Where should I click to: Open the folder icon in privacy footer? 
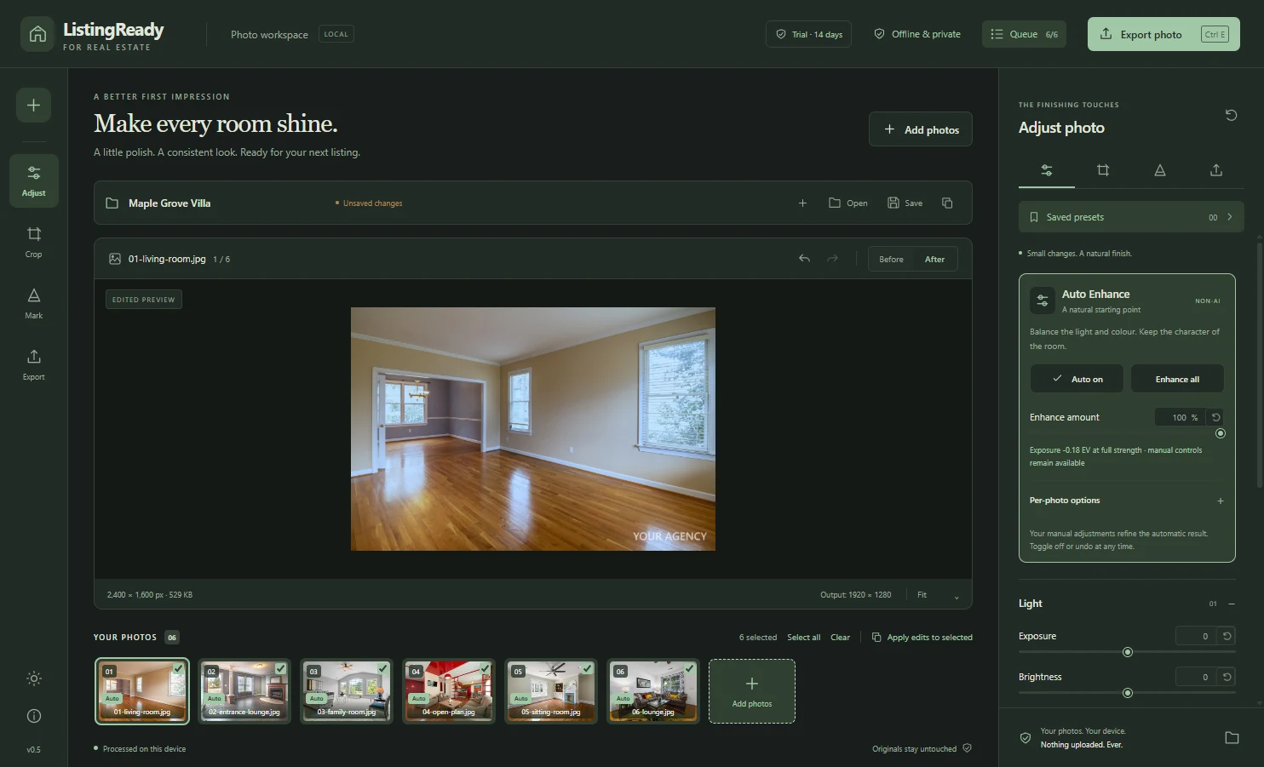[x=1232, y=737]
